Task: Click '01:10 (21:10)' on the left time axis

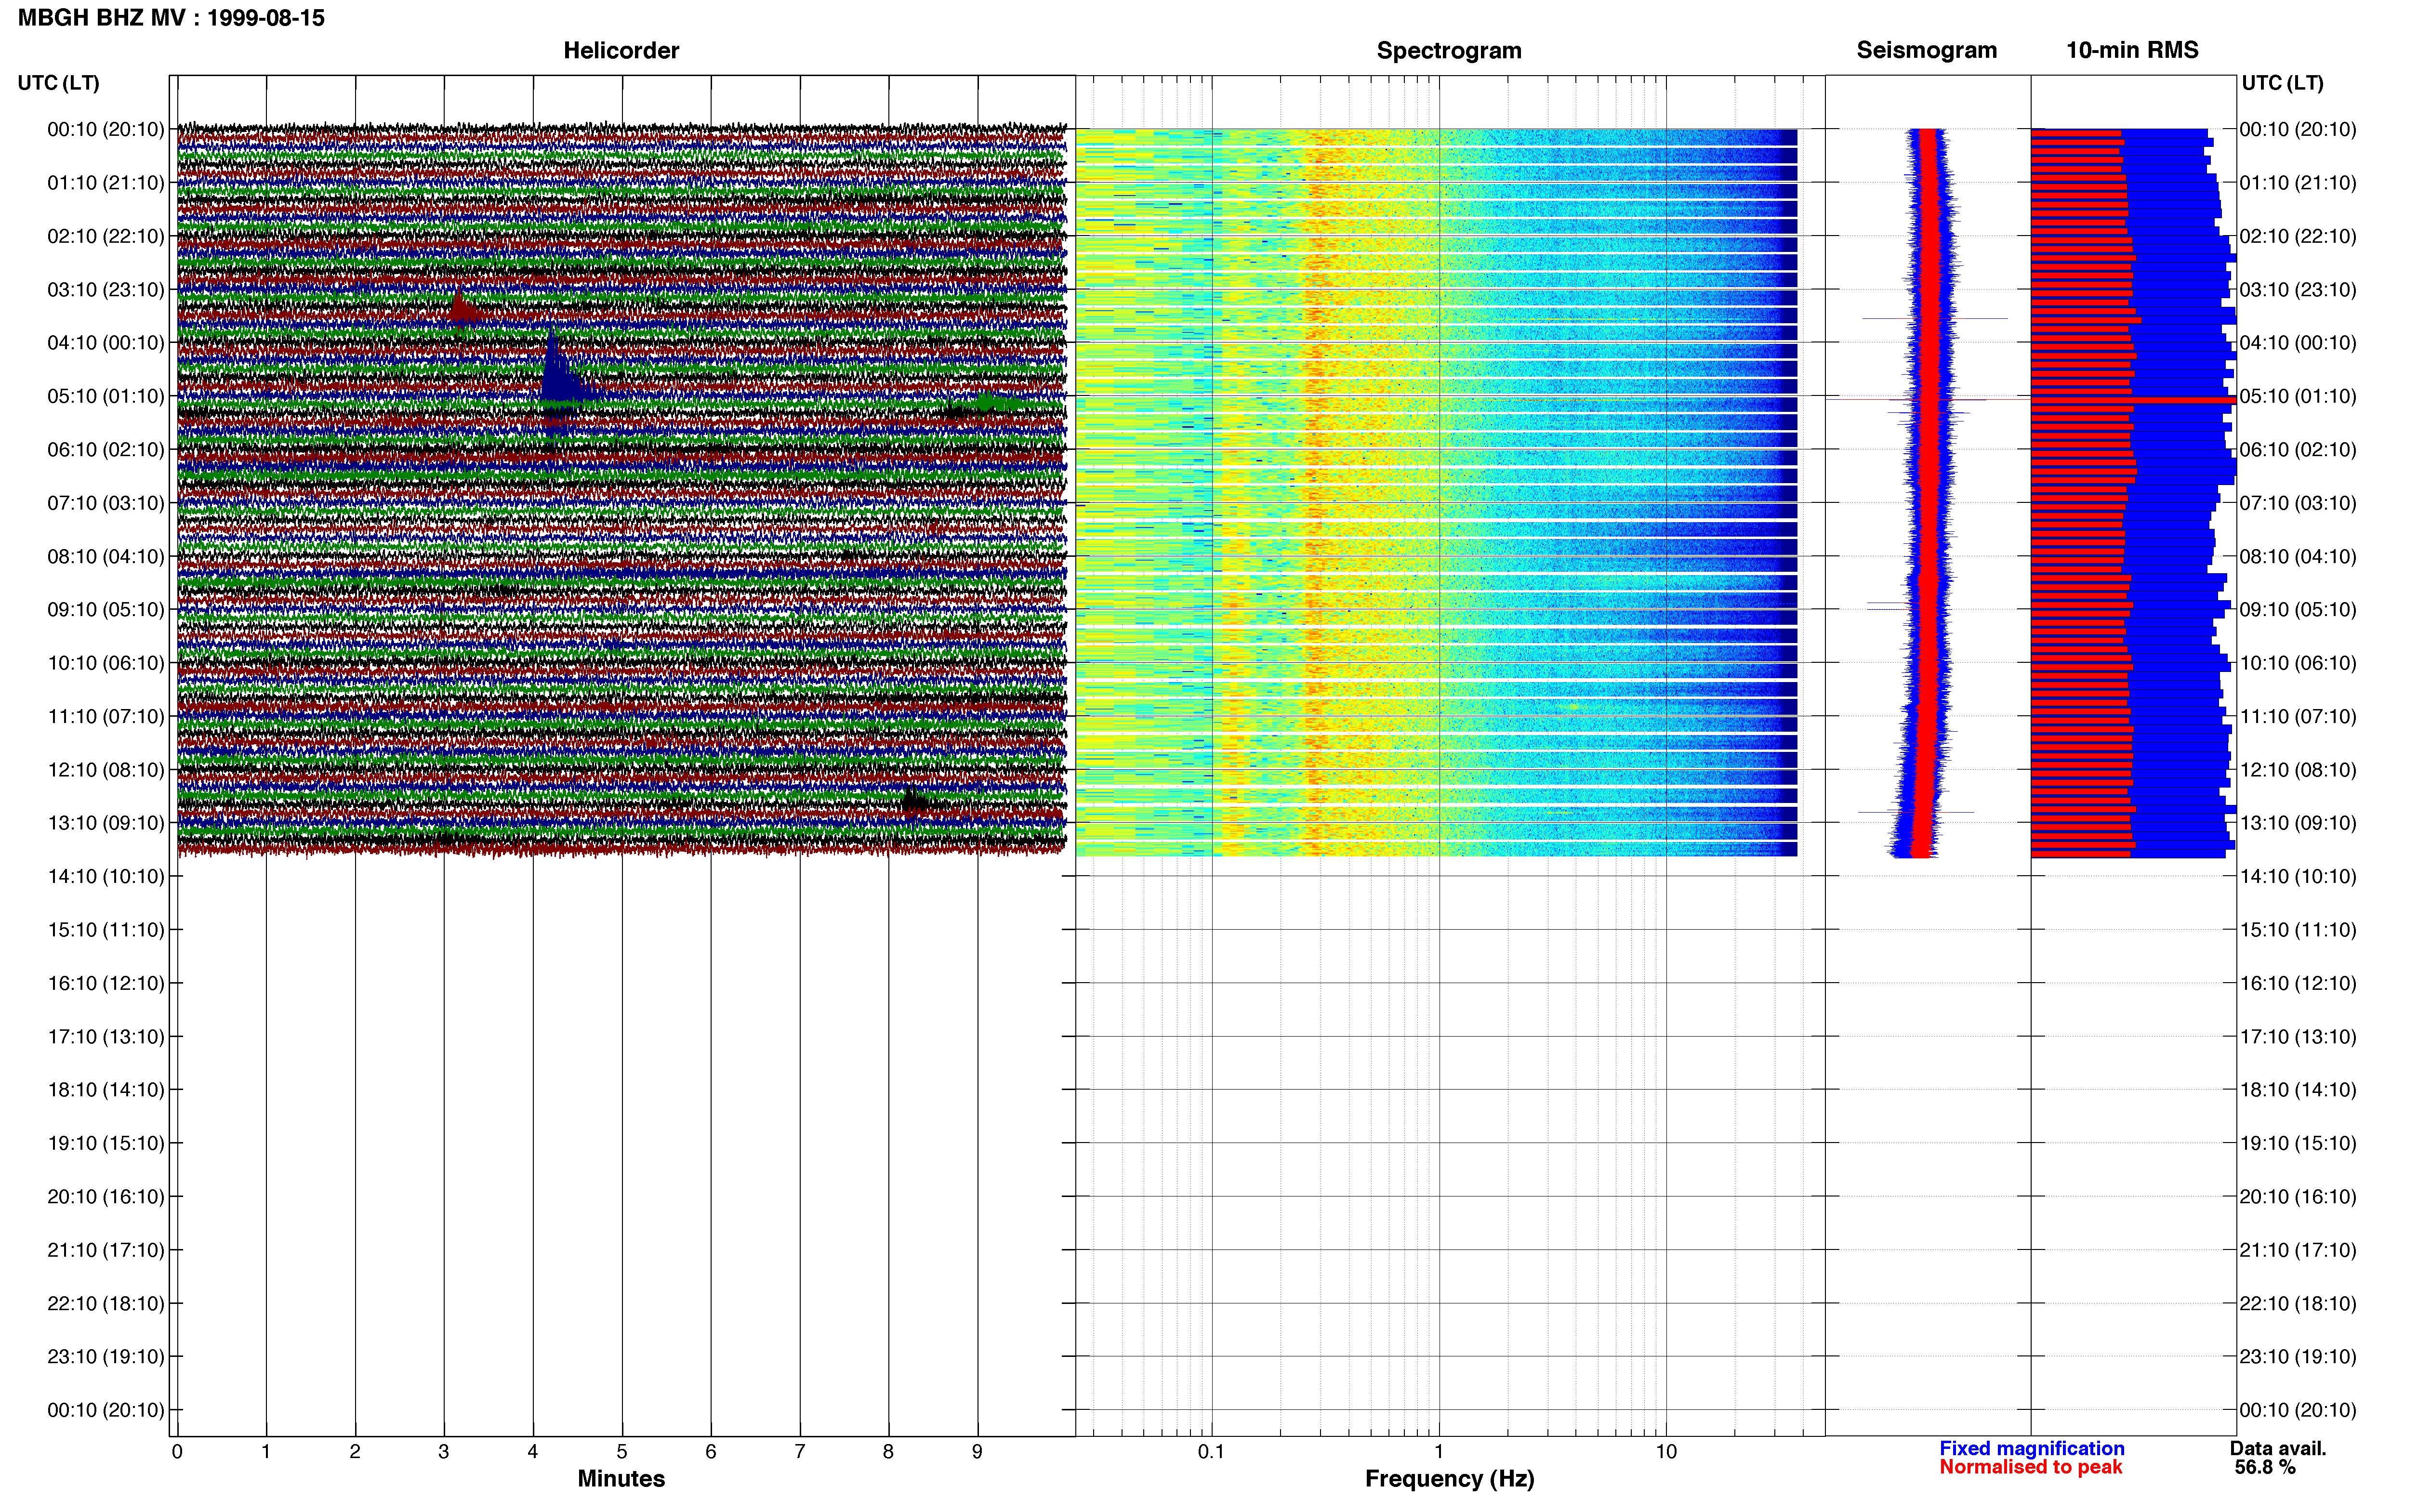Action: coord(106,183)
